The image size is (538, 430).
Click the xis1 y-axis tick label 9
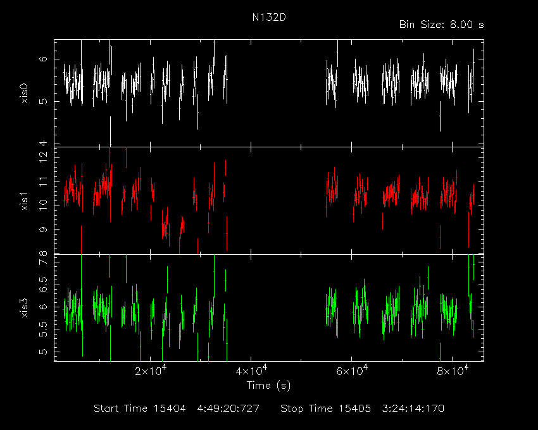click(43, 229)
